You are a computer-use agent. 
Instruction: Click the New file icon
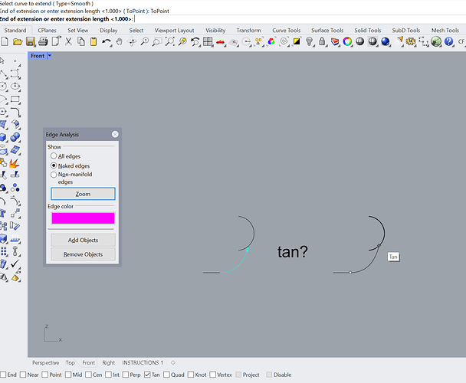pyautogui.click(x=5, y=41)
